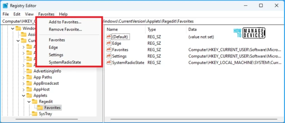Viewport: 285px width, 123px height.
Task: Select Applets key in tree
Action: pyautogui.click(x=40, y=96)
